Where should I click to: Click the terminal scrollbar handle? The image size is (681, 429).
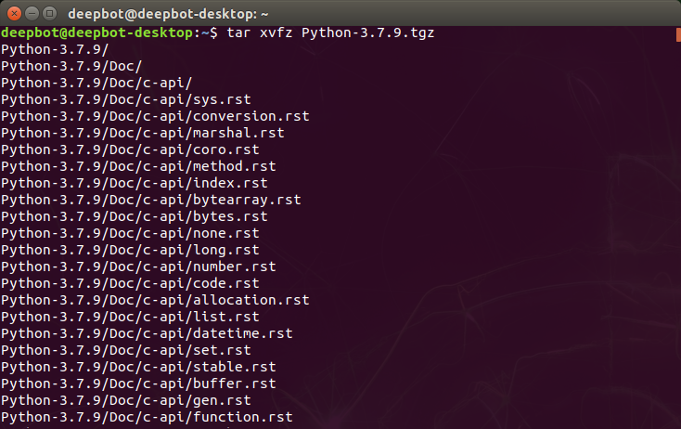click(678, 34)
